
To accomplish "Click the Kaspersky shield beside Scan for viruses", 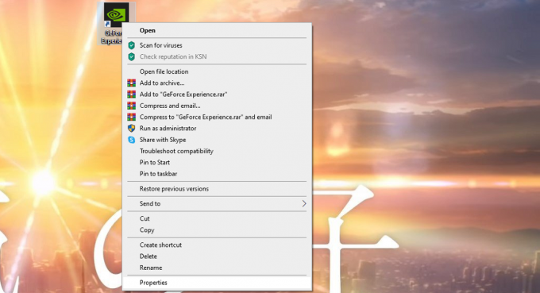I will pos(132,45).
